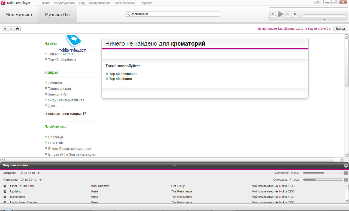The width and height of the screenshot is (349, 211).
Task: Click the magnifier icon in search box
Action: (x=128, y=14)
